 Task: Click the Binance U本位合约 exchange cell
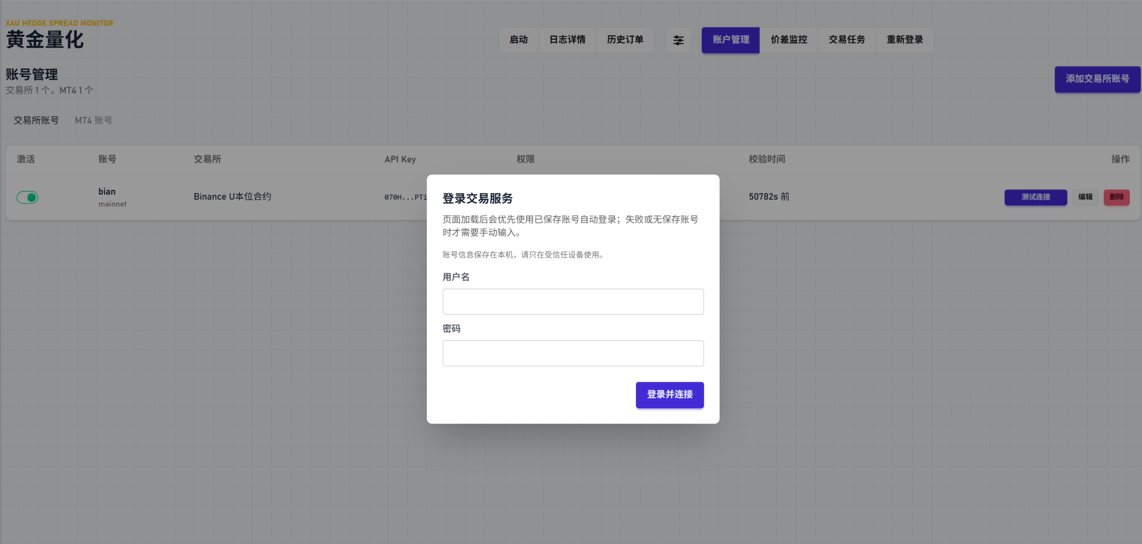click(232, 197)
